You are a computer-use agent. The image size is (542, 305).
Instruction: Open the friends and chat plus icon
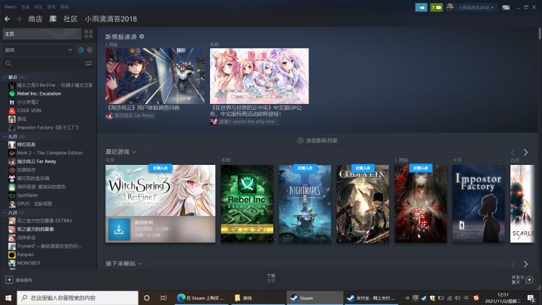[x=529, y=279]
